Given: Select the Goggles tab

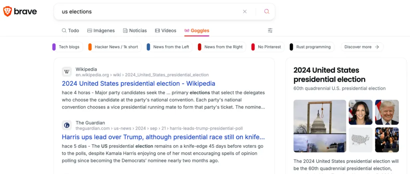Looking at the screenshot, I should pos(197,30).
